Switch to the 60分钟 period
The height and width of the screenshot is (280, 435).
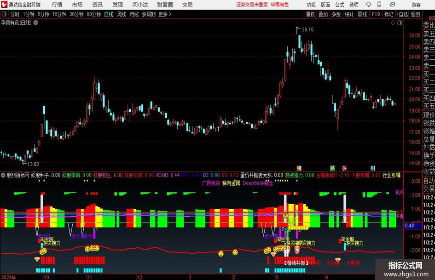pyautogui.click(x=94, y=14)
